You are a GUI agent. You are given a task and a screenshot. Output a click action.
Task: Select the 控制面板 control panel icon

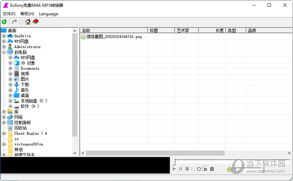(10, 123)
